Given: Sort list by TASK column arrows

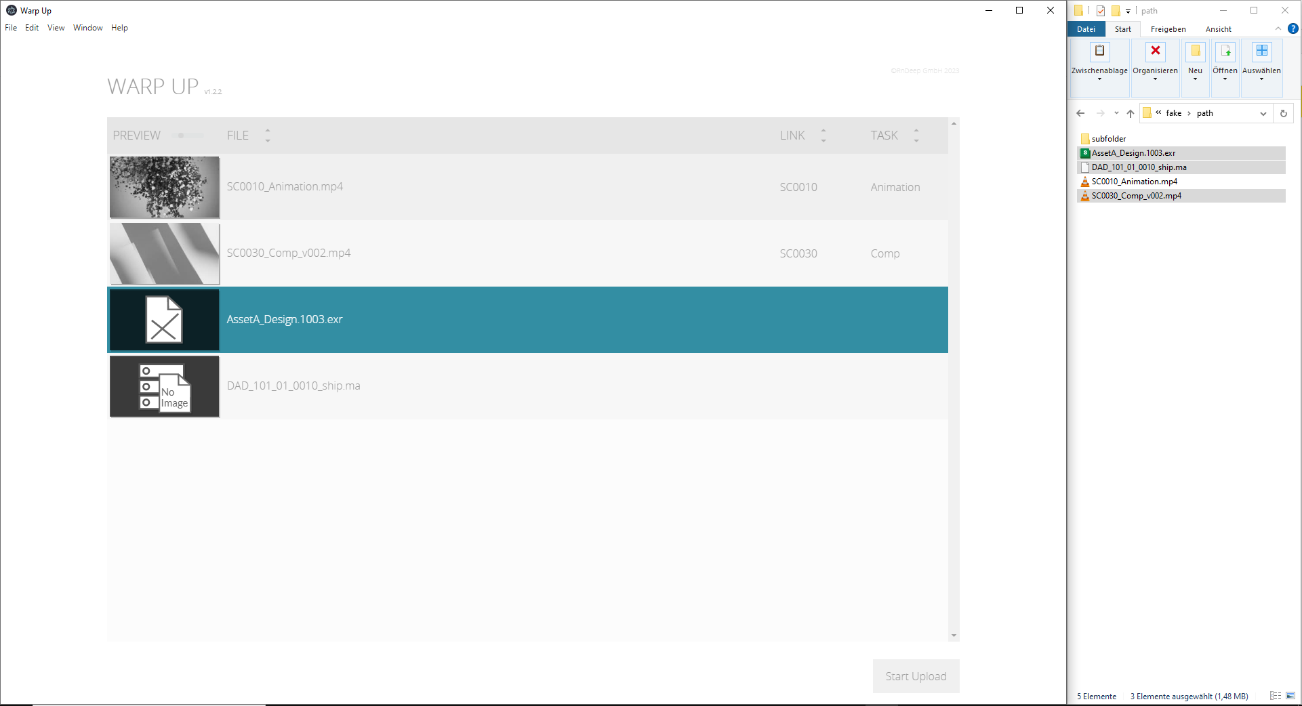Looking at the screenshot, I should pos(916,136).
